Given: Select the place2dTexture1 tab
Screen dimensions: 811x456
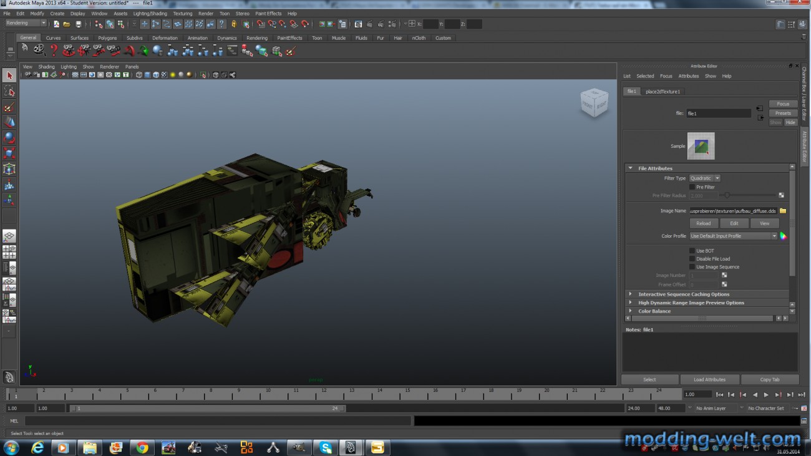Looking at the screenshot, I should 663,92.
